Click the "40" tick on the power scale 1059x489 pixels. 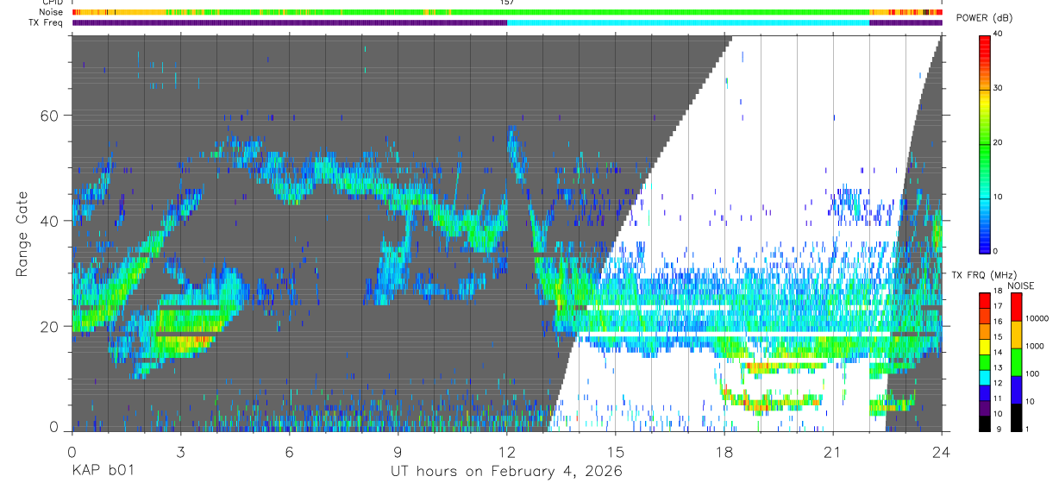coord(999,34)
